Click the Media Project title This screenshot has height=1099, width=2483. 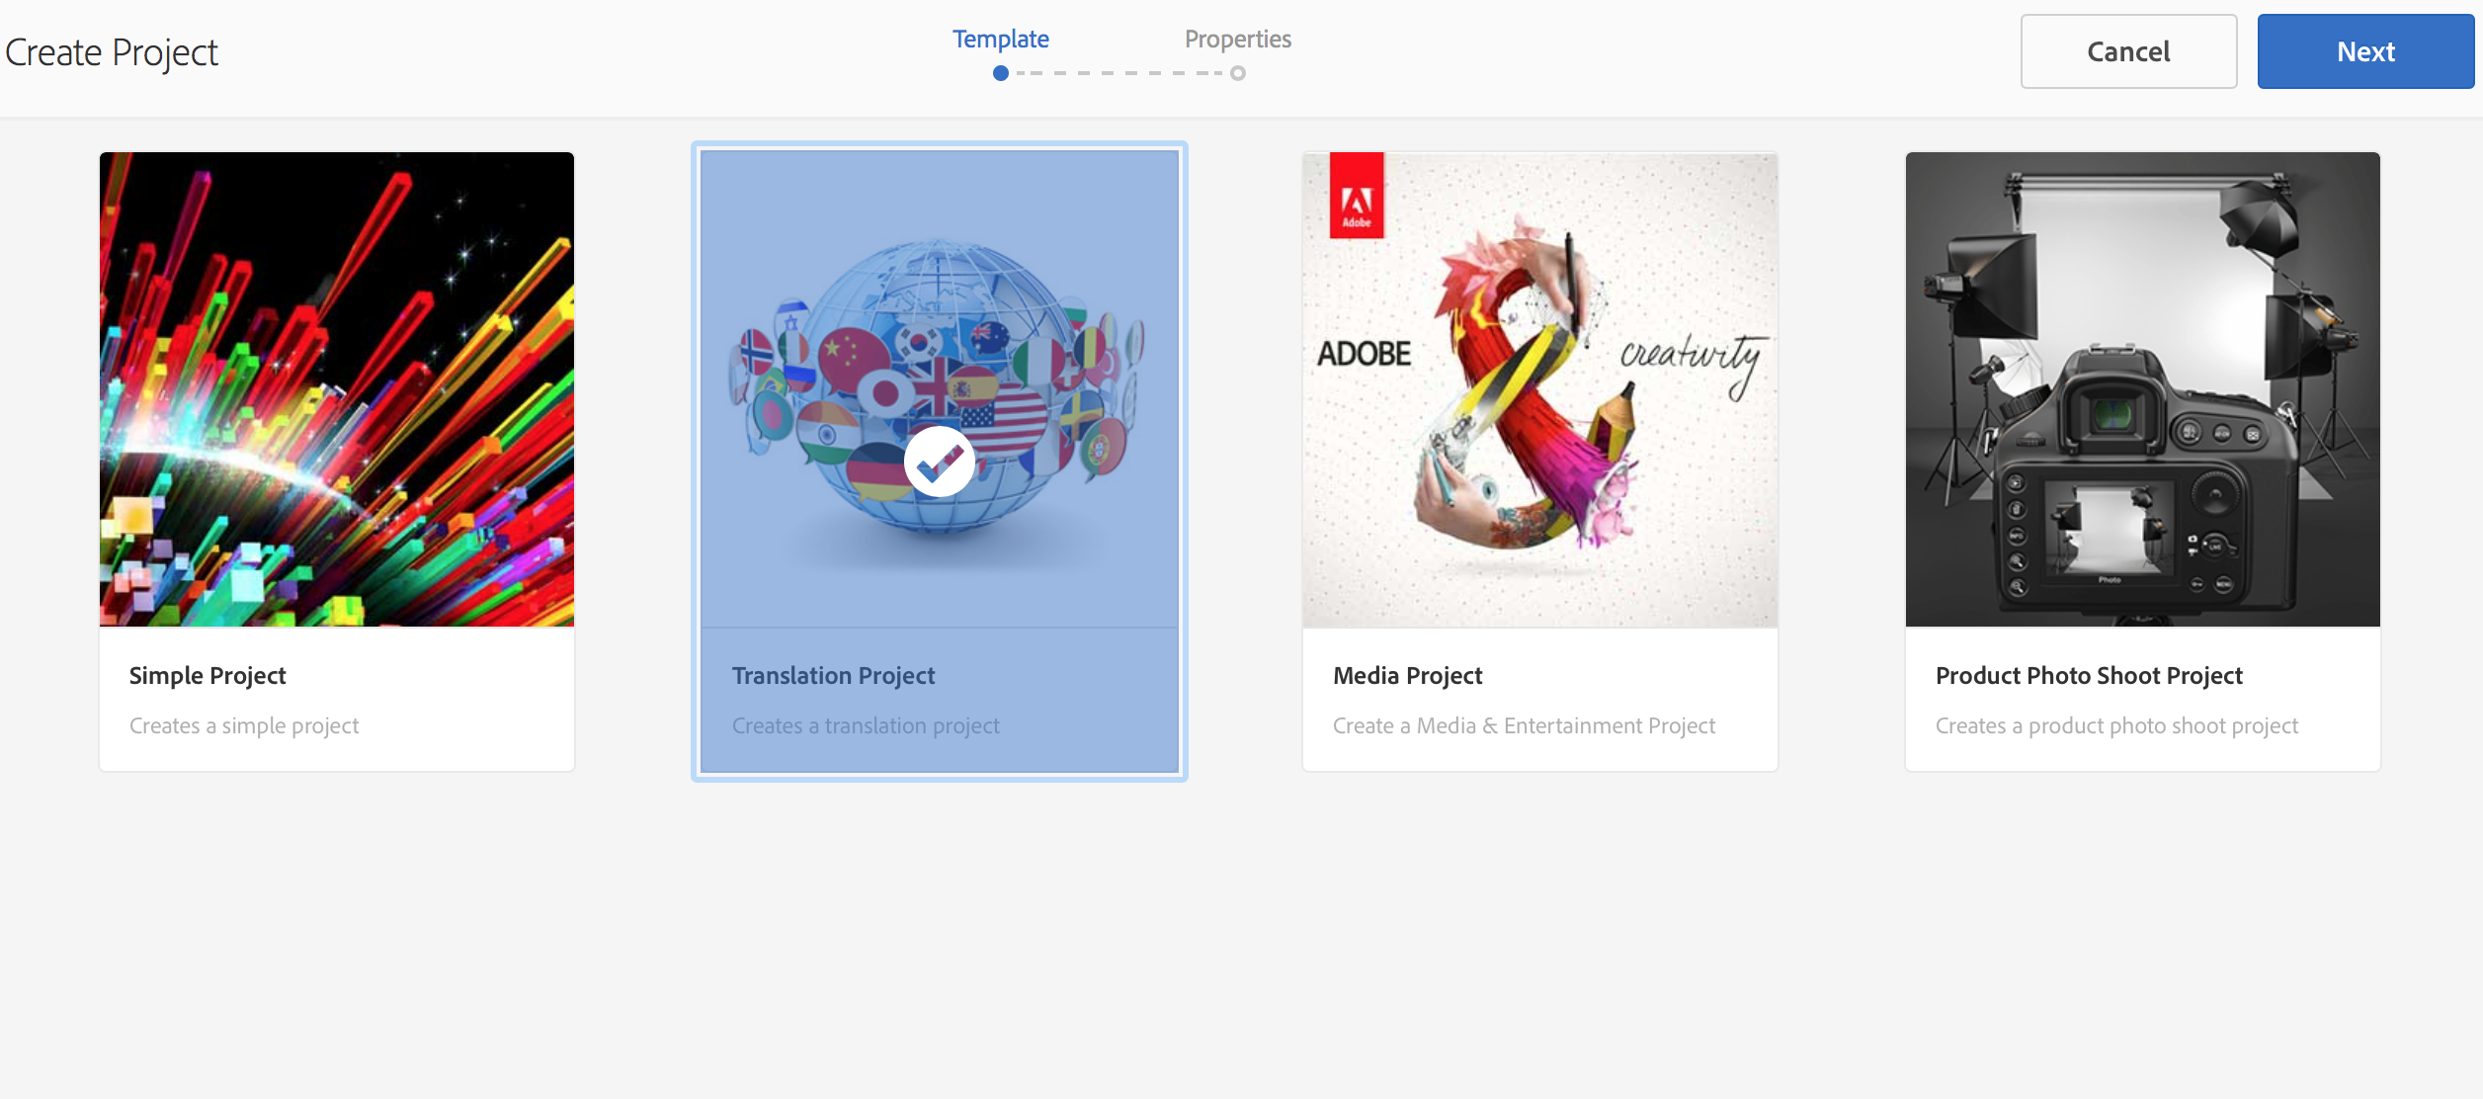[x=1408, y=676]
